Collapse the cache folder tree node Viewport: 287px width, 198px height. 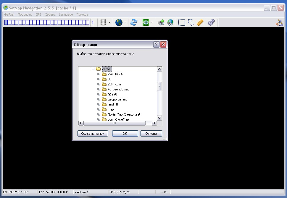(x=93, y=69)
